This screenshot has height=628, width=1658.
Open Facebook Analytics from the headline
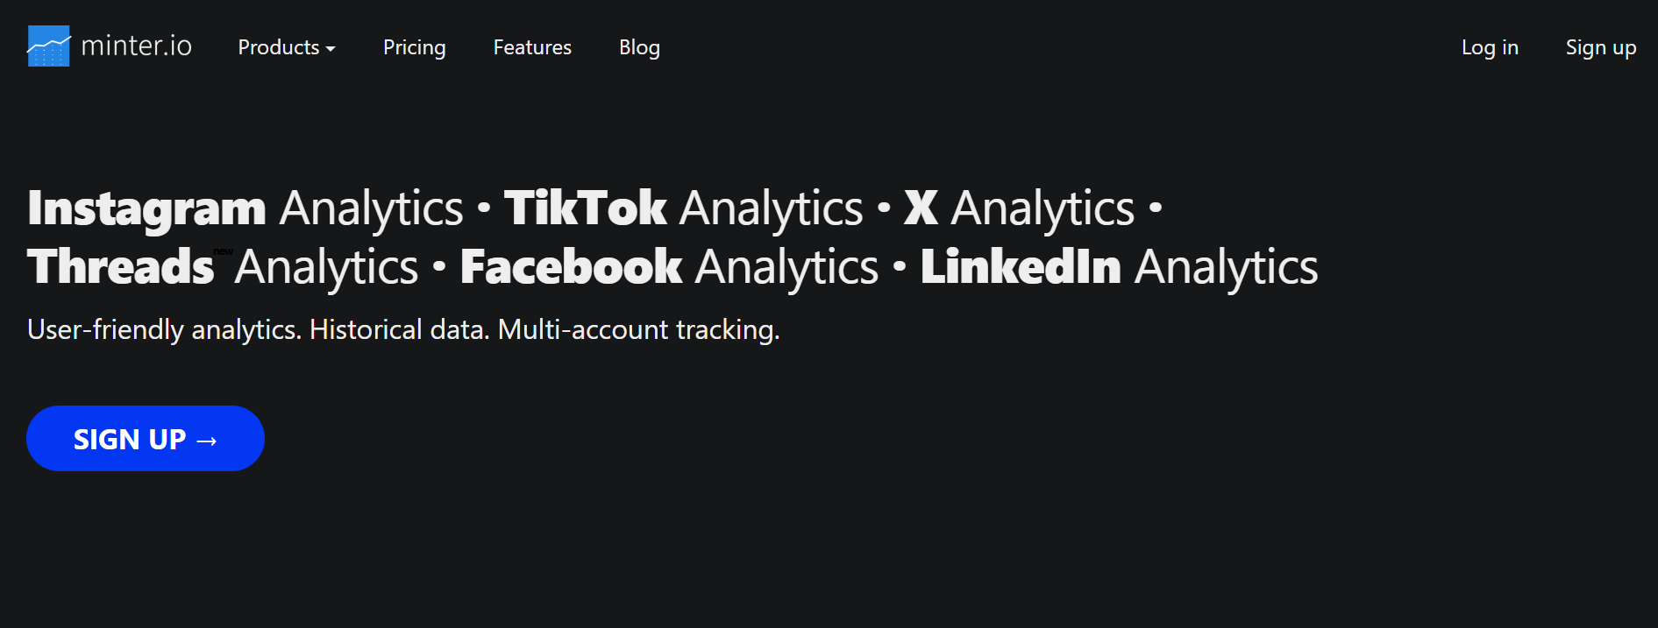[x=669, y=267]
